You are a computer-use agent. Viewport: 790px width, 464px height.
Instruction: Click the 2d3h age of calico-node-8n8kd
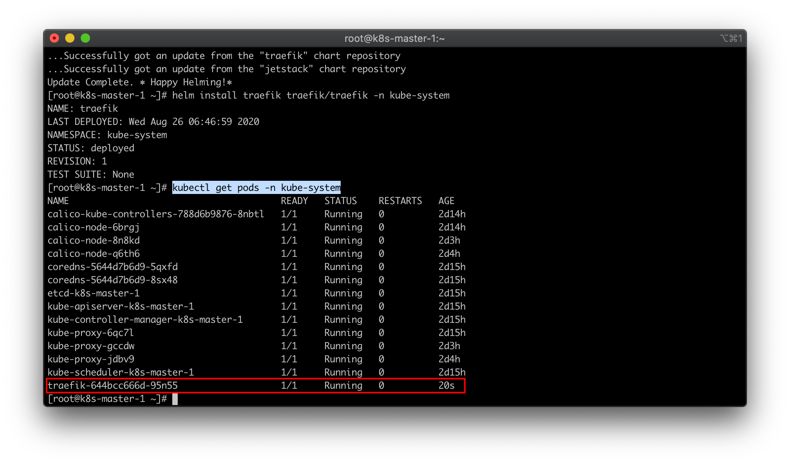tap(449, 241)
